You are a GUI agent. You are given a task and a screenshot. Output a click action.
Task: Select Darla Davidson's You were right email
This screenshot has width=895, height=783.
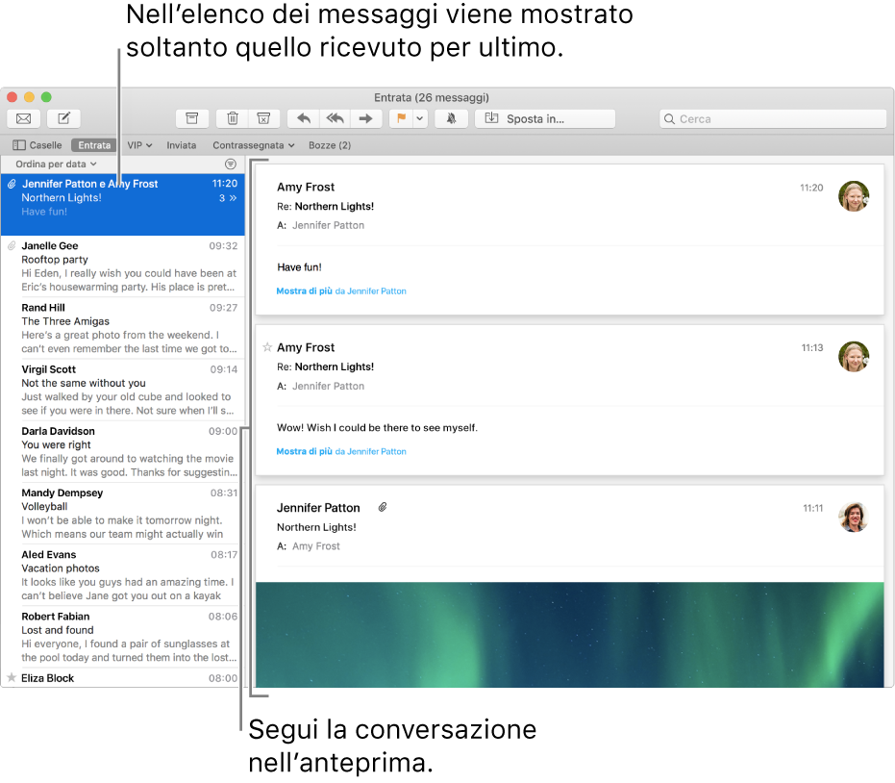(x=123, y=451)
